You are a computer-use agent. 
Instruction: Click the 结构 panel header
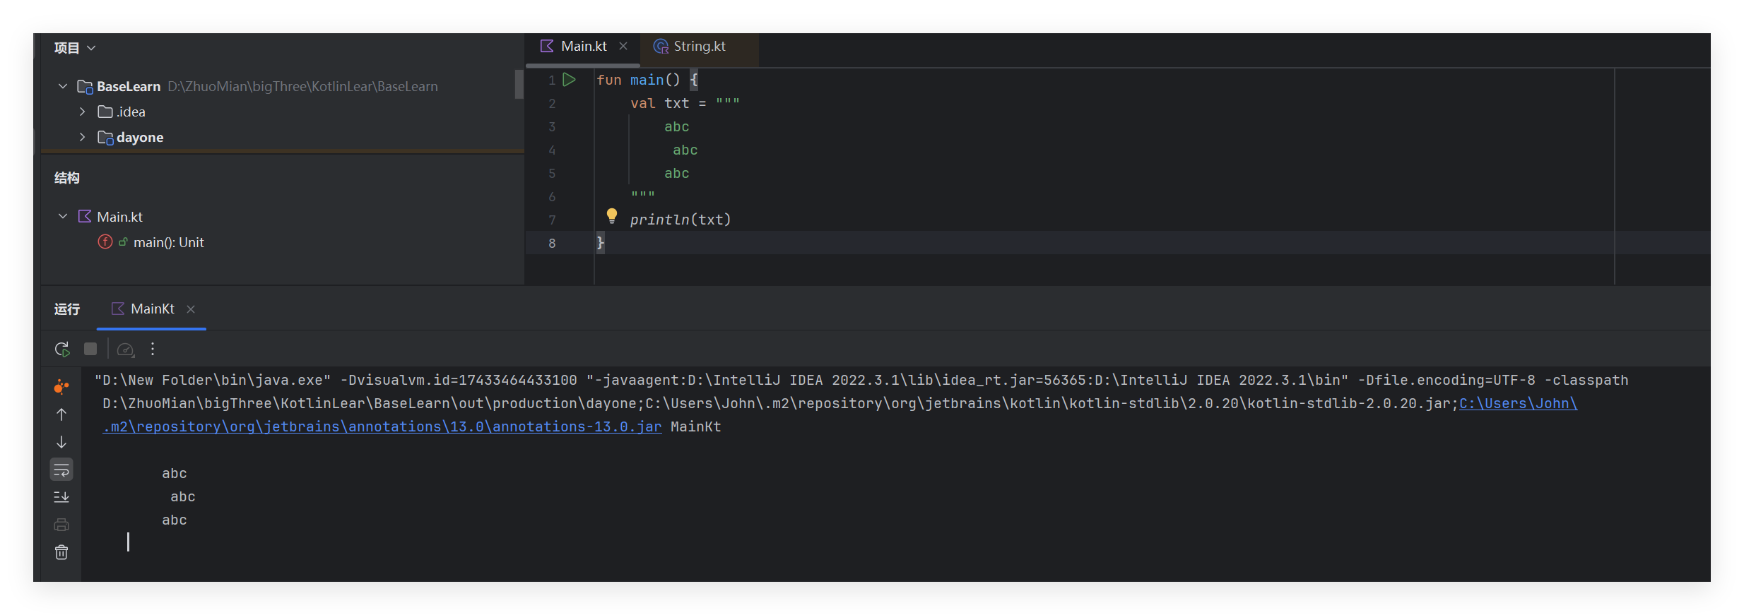point(67,178)
